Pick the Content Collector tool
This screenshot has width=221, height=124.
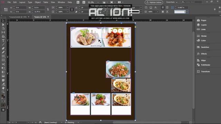[3, 37]
